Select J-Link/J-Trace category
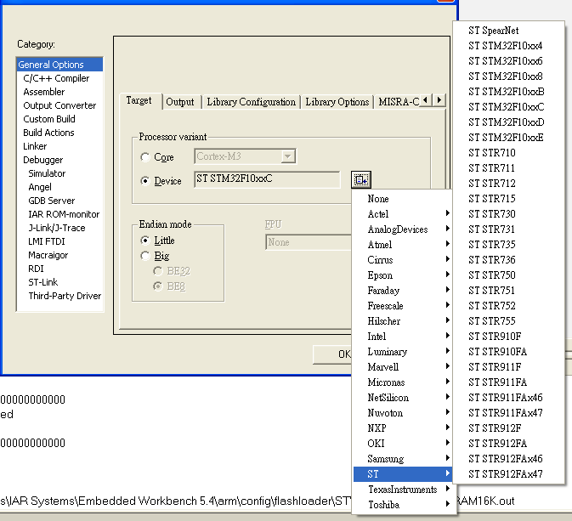Viewport: 572px width, 521px height. click(57, 228)
